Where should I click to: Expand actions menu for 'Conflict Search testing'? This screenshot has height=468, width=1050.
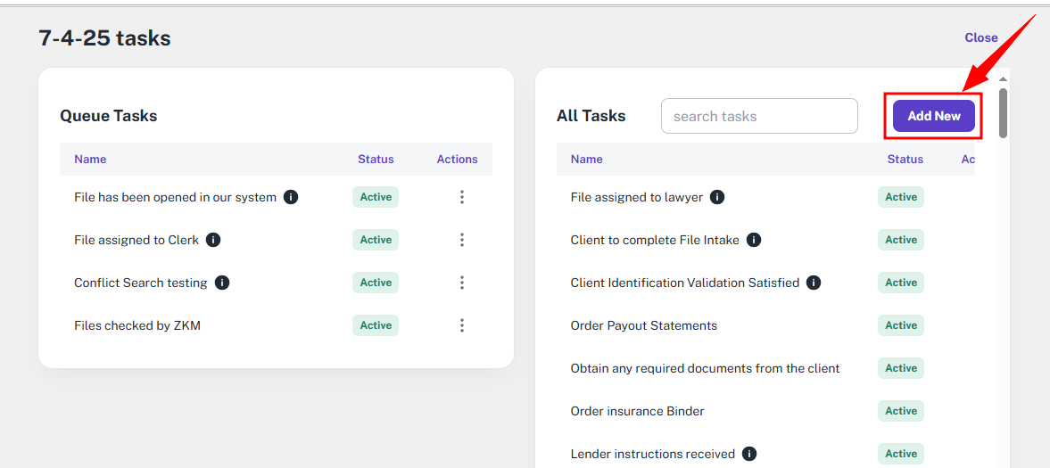point(461,283)
